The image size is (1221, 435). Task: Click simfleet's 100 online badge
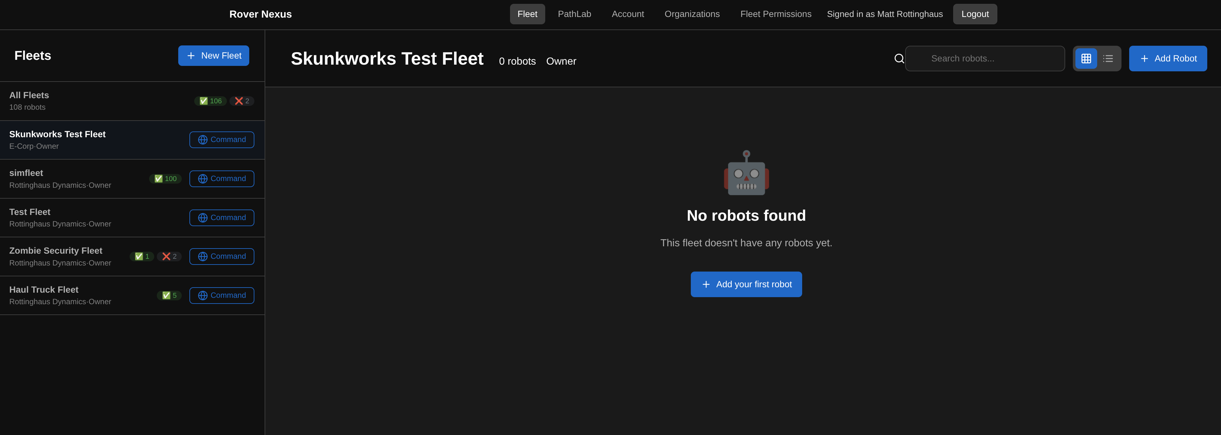(x=165, y=179)
